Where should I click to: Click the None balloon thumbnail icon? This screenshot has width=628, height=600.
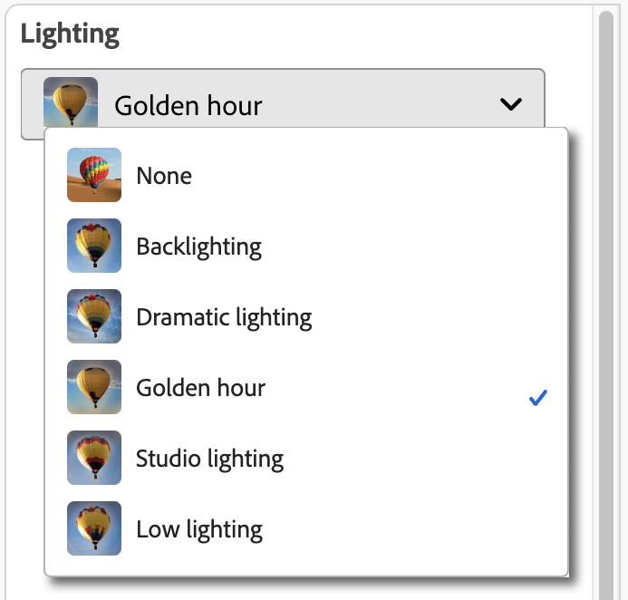tap(94, 175)
